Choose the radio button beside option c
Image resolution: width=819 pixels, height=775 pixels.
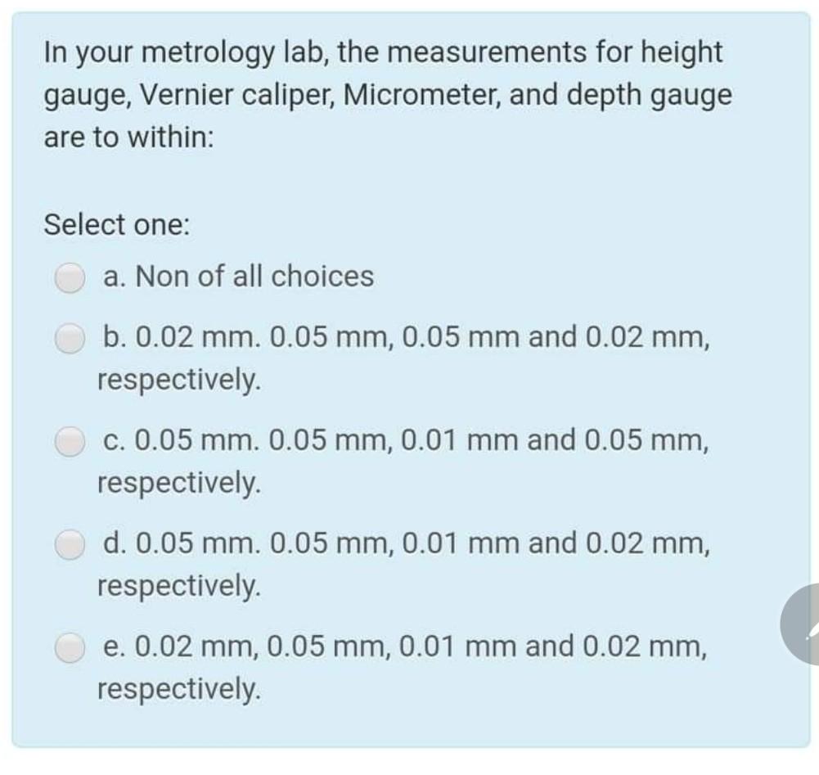point(70,442)
